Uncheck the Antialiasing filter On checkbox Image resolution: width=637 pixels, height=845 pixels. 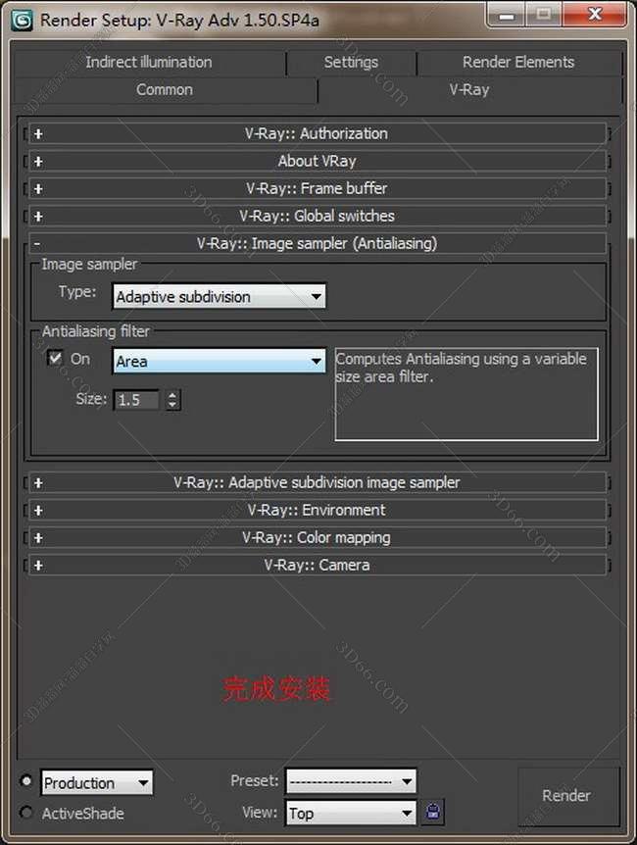55,358
